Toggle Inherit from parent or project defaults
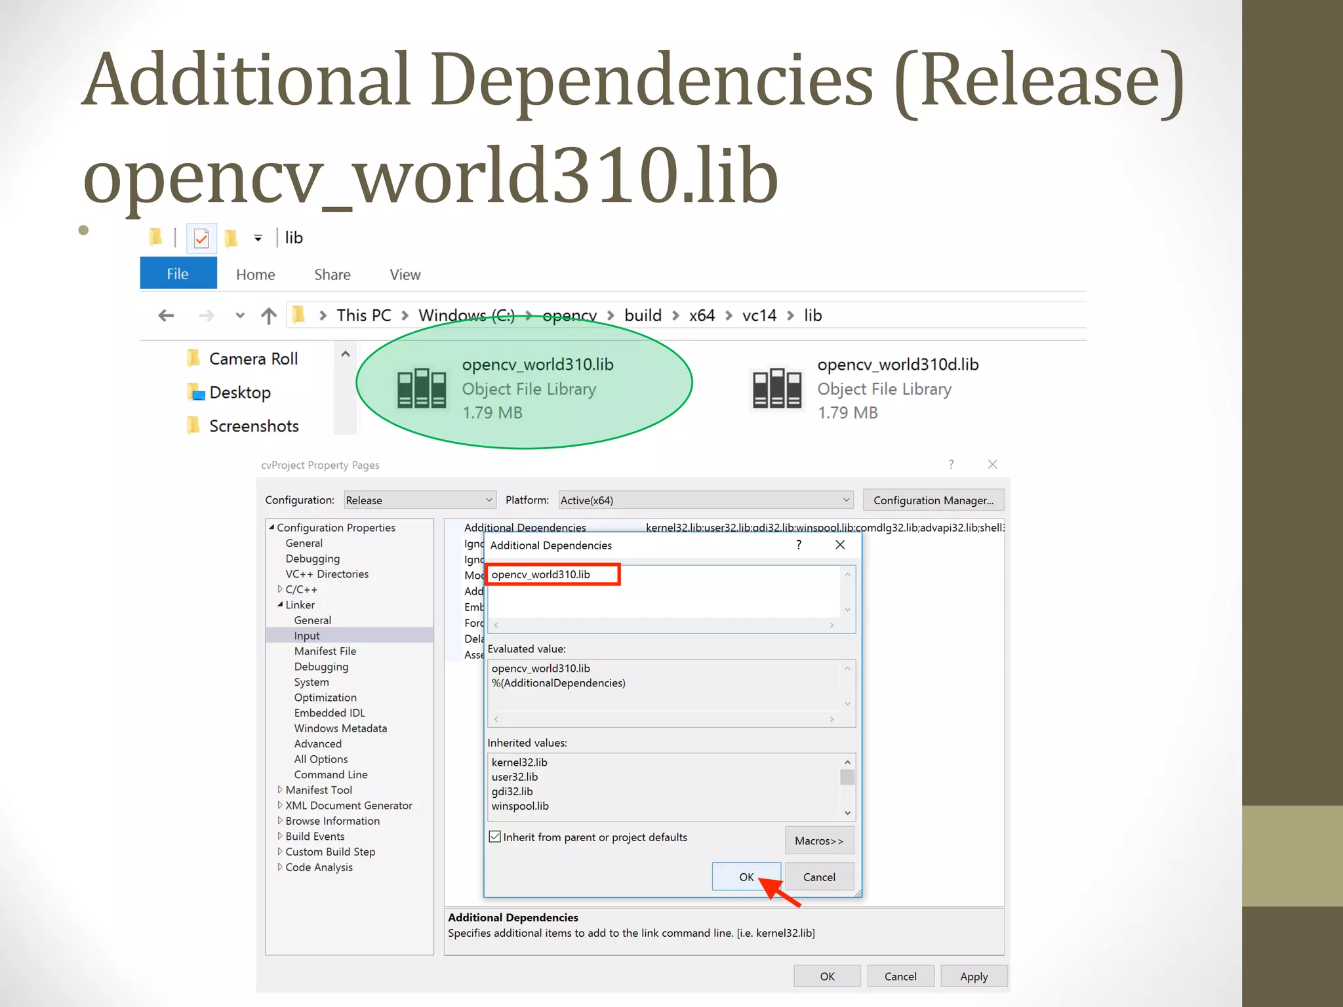The height and width of the screenshot is (1007, 1343). click(x=495, y=837)
